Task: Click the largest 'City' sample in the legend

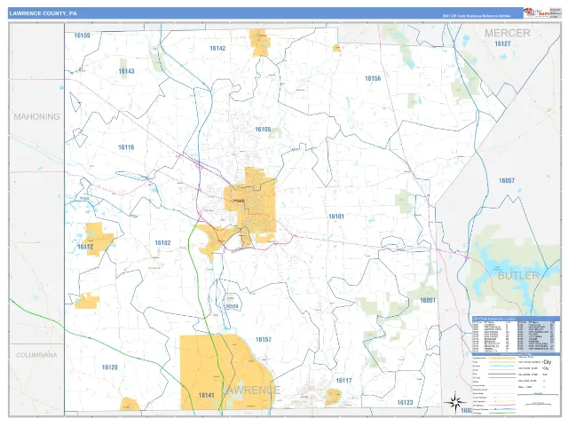Action: (547, 362)
